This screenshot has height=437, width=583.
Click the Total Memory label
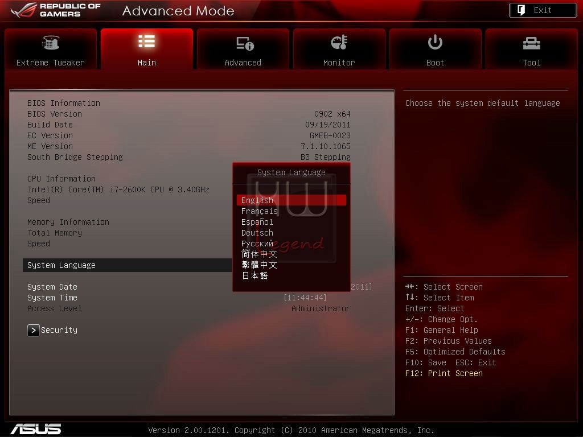(54, 233)
